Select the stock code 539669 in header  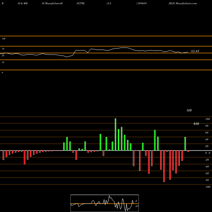tap(142, 3)
